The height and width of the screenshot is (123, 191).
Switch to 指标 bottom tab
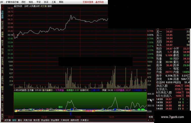(x=14, y=120)
